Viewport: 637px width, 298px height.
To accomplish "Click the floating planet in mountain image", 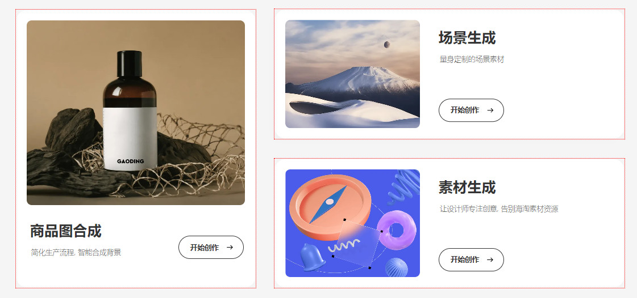I will [386, 44].
